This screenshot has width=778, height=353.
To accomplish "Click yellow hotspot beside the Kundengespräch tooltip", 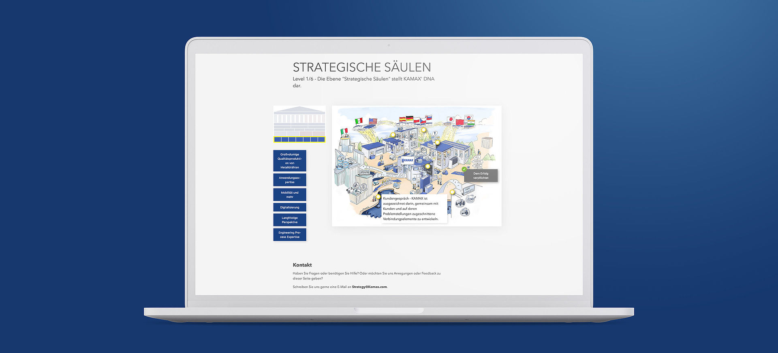I will coord(378,197).
